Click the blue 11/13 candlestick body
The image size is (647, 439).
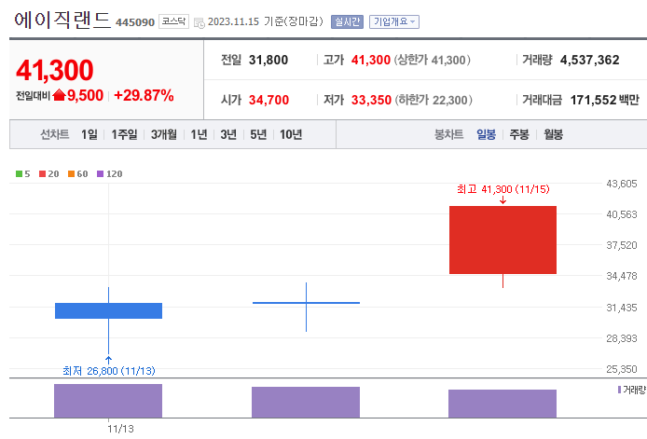point(108,310)
